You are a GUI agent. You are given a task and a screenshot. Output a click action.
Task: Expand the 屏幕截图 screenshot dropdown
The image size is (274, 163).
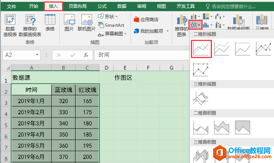click(x=113, y=33)
